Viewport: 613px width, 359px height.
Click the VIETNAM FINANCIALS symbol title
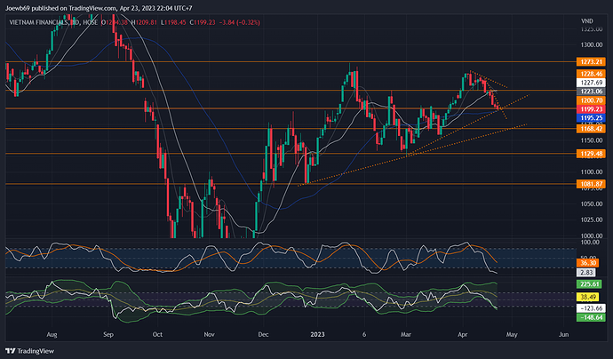pos(39,23)
